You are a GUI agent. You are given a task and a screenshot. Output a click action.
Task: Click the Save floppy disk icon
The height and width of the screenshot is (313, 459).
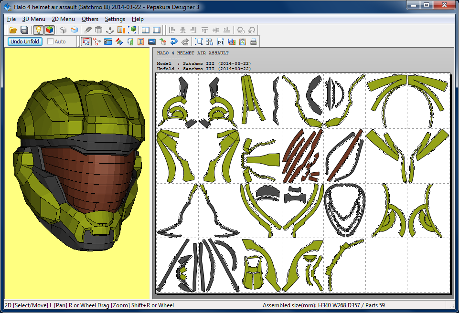(x=24, y=30)
